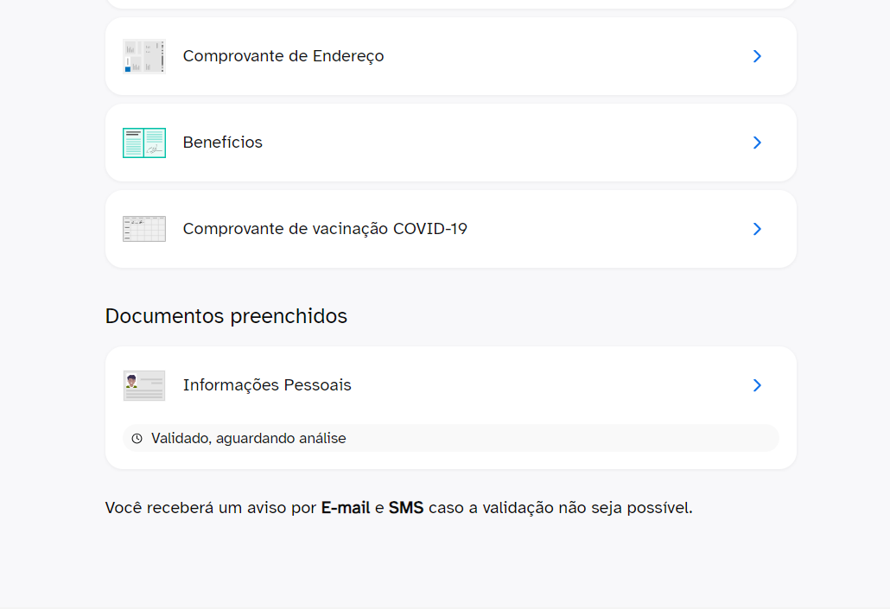Click the Comprovante de Endereço document icon

tap(143, 56)
